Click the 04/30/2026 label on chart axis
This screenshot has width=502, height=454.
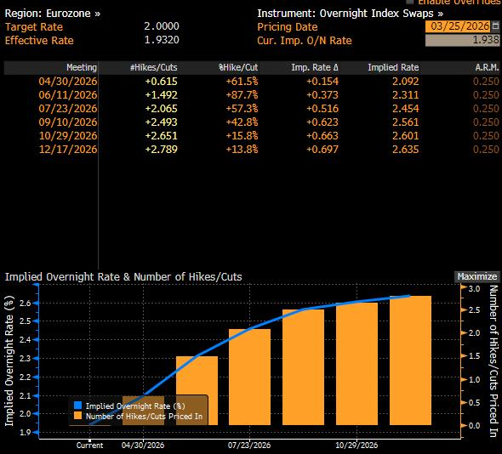tap(143, 445)
